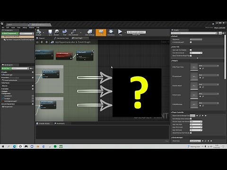This screenshot has width=227, height=170.
Task: Add a new macro with Macros plus icon
Action: coord(33,86)
